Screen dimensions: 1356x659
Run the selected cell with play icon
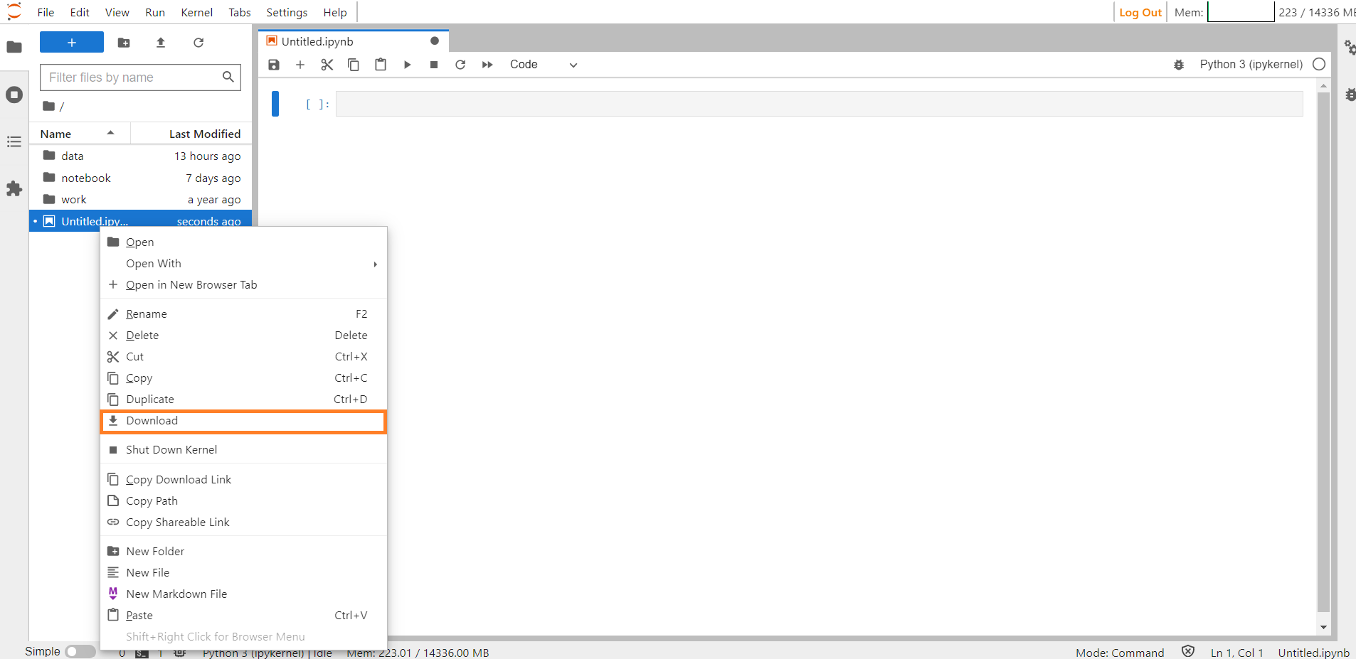tap(407, 65)
